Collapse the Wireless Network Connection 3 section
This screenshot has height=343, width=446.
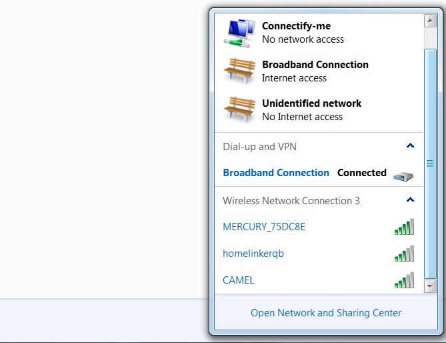pyautogui.click(x=410, y=200)
